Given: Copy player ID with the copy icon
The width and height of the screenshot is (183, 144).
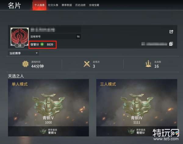Looking at the screenshot, I should 171,44.
